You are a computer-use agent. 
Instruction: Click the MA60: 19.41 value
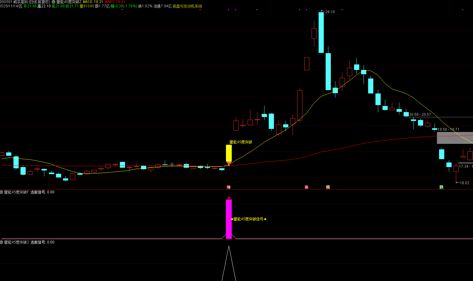[x=115, y=2]
